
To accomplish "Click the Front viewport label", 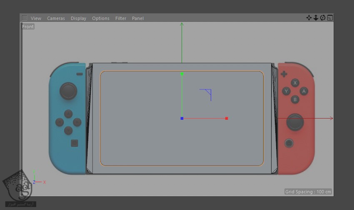I will [x=28, y=27].
